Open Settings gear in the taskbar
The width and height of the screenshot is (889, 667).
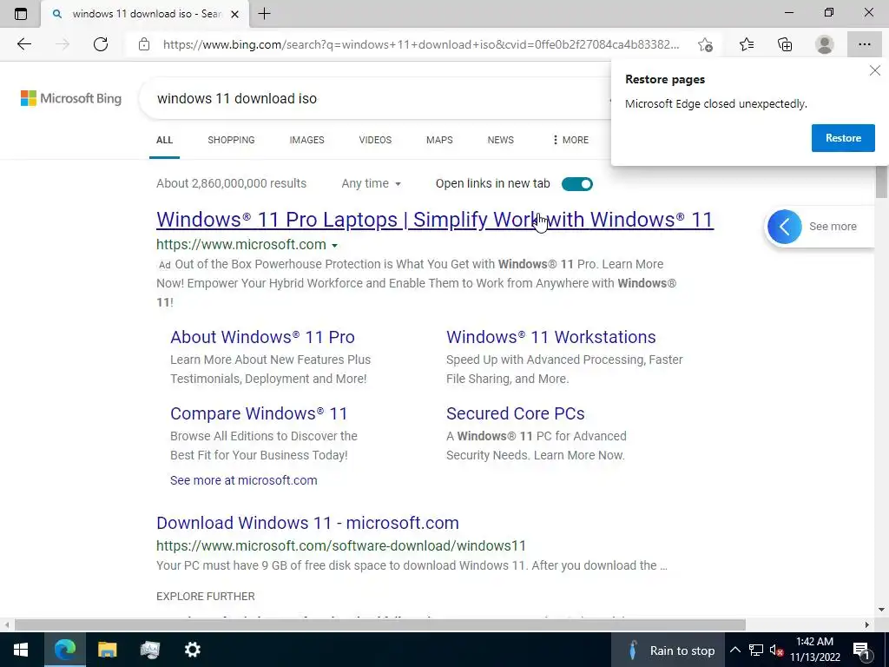click(x=192, y=650)
